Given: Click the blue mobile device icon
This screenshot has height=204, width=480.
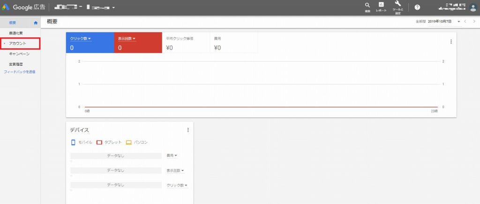Looking at the screenshot, I should (73, 142).
